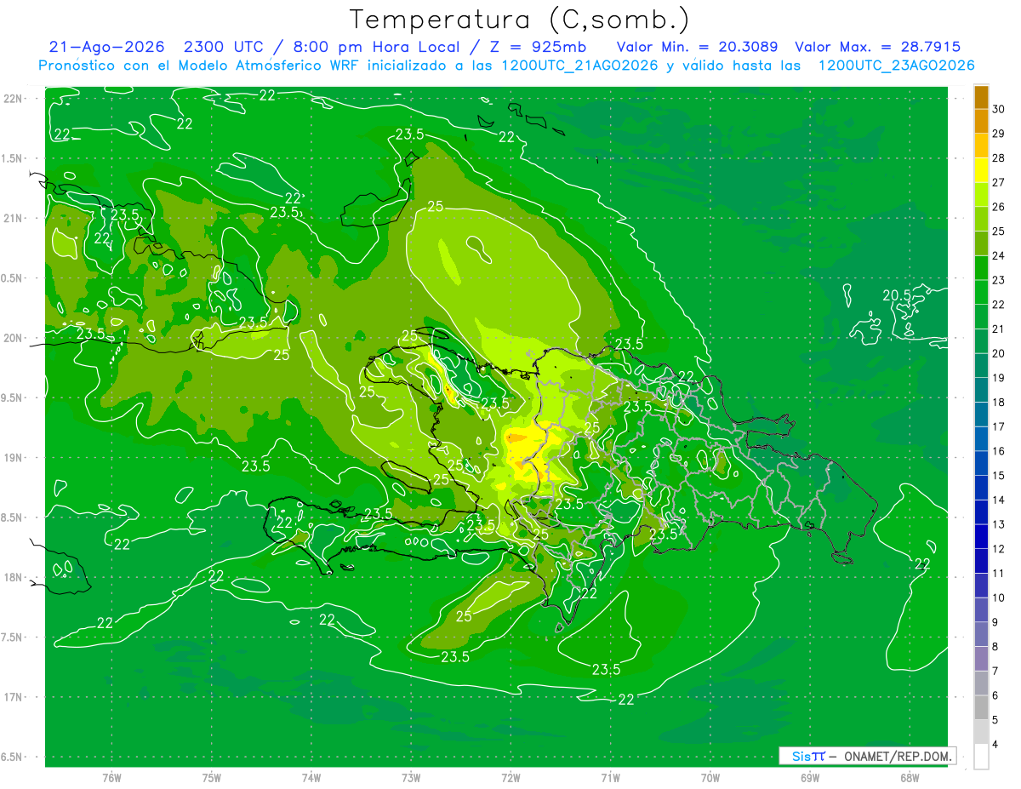The width and height of the screenshot is (1021, 789).
Task: Pick the legend color band between 14 and 15
Action: [981, 488]
